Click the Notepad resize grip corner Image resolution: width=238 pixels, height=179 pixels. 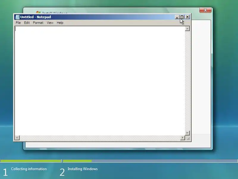[188, 138]
